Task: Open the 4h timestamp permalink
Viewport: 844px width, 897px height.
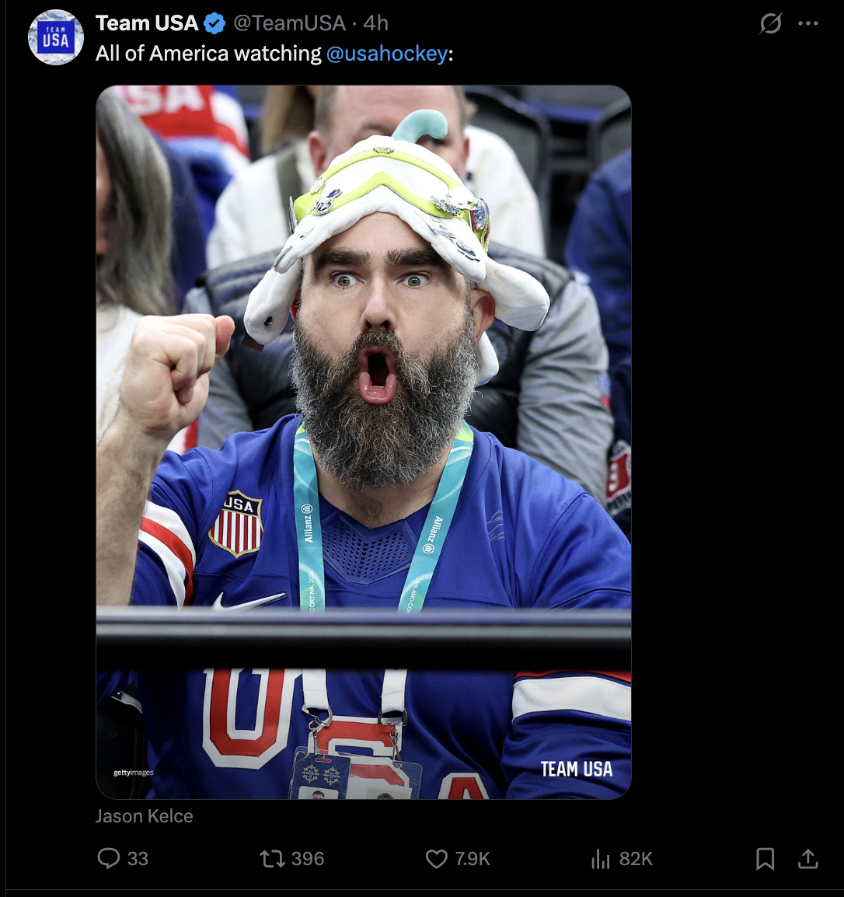Action: pyautogui.click(x=376, y=24)
